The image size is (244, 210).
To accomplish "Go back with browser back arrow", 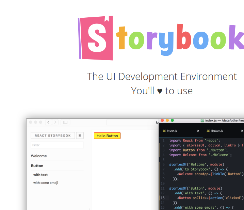I will [x=48, y=122].
